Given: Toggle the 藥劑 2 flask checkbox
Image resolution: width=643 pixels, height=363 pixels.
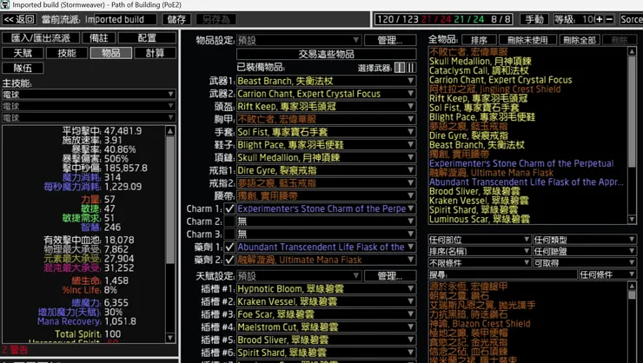Looking at the screenshot, I should tap(229, 260).
